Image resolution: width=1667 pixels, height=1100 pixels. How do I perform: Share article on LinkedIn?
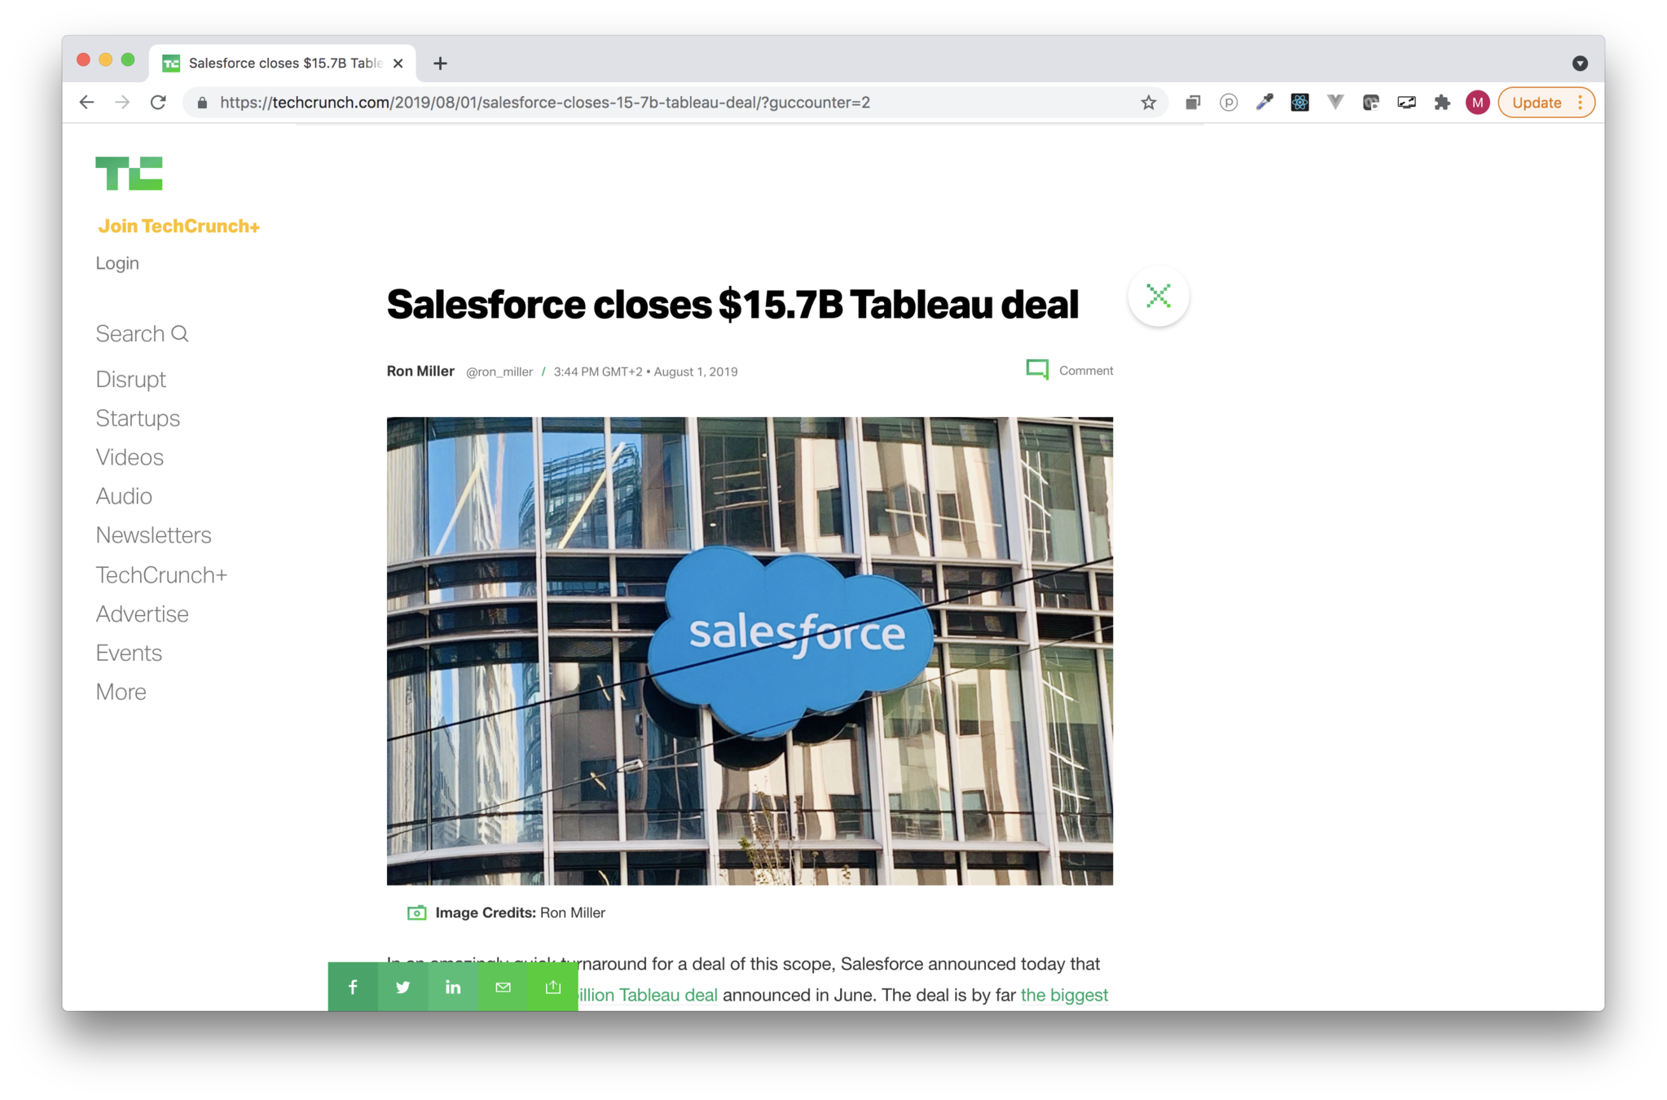(x=453, y=987)
